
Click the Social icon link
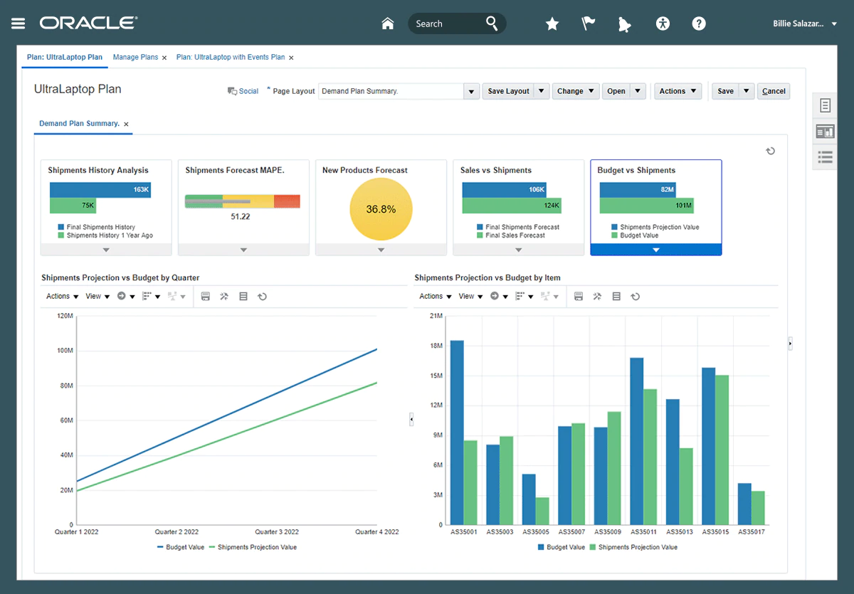pyautogui.click(x=243, y=91)
